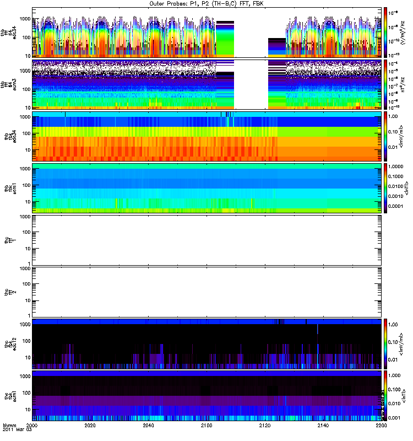Click the thb fff scm3 spectrogram panel
Screen dimensions: 413x441
(x=207, y=84)
